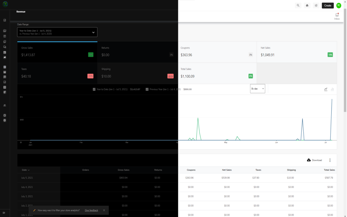
Task: Select the Returns summary card
Action: pos(138,52)
